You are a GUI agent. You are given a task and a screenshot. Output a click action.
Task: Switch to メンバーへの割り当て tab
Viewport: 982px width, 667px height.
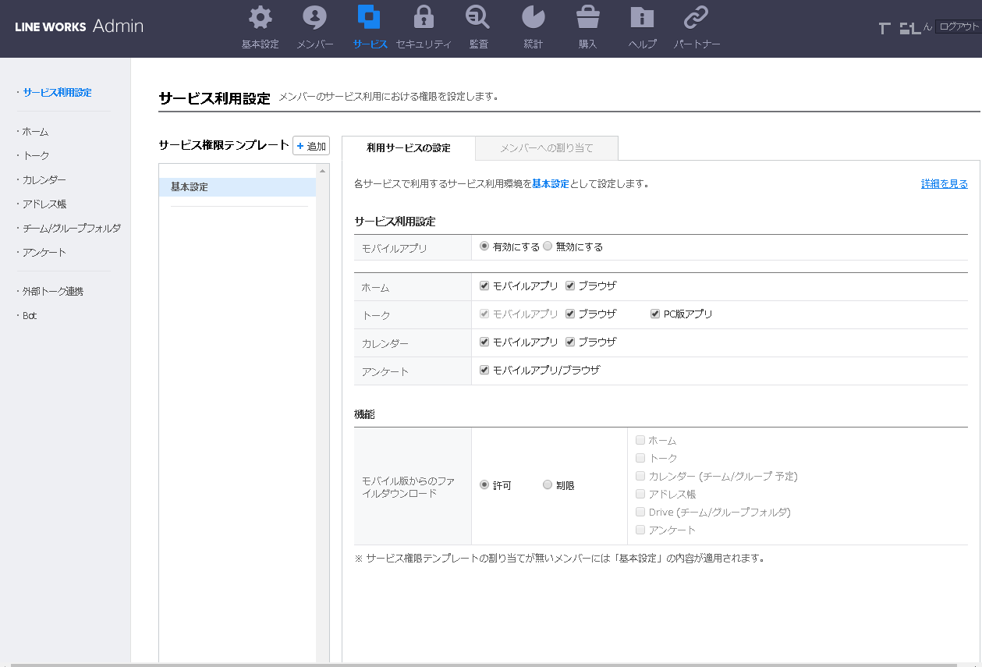pyautogui.click(x=546, y=147)
